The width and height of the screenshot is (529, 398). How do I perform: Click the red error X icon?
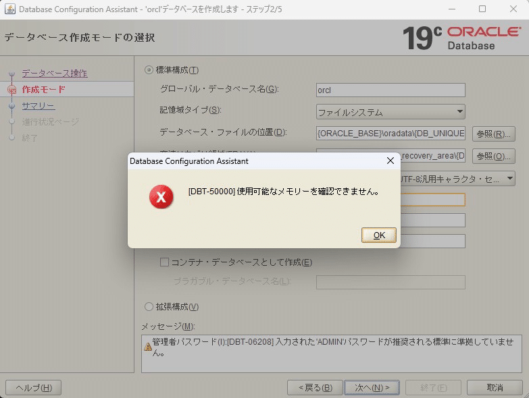click(161, 197)
